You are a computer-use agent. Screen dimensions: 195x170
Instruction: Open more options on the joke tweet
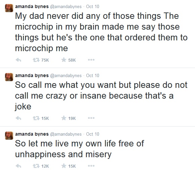click(x=91, y=118)
